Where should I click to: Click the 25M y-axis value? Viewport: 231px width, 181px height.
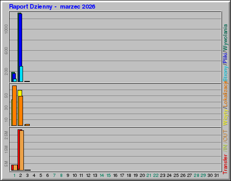6,135
